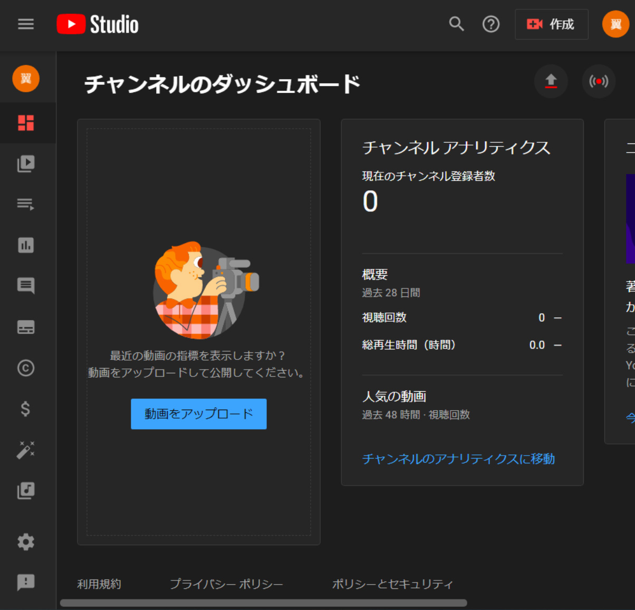Click the upload videos arrow icon
The height and width of the screenshot is (610, 635).
(551, 81)
